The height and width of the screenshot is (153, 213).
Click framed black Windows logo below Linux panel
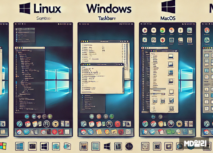tap(44, 146)
